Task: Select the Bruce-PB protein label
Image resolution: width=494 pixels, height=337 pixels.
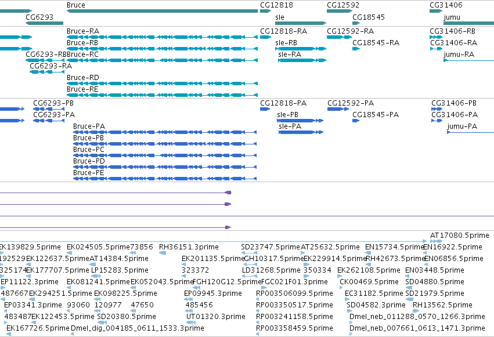Action: (x=88, y=138)
